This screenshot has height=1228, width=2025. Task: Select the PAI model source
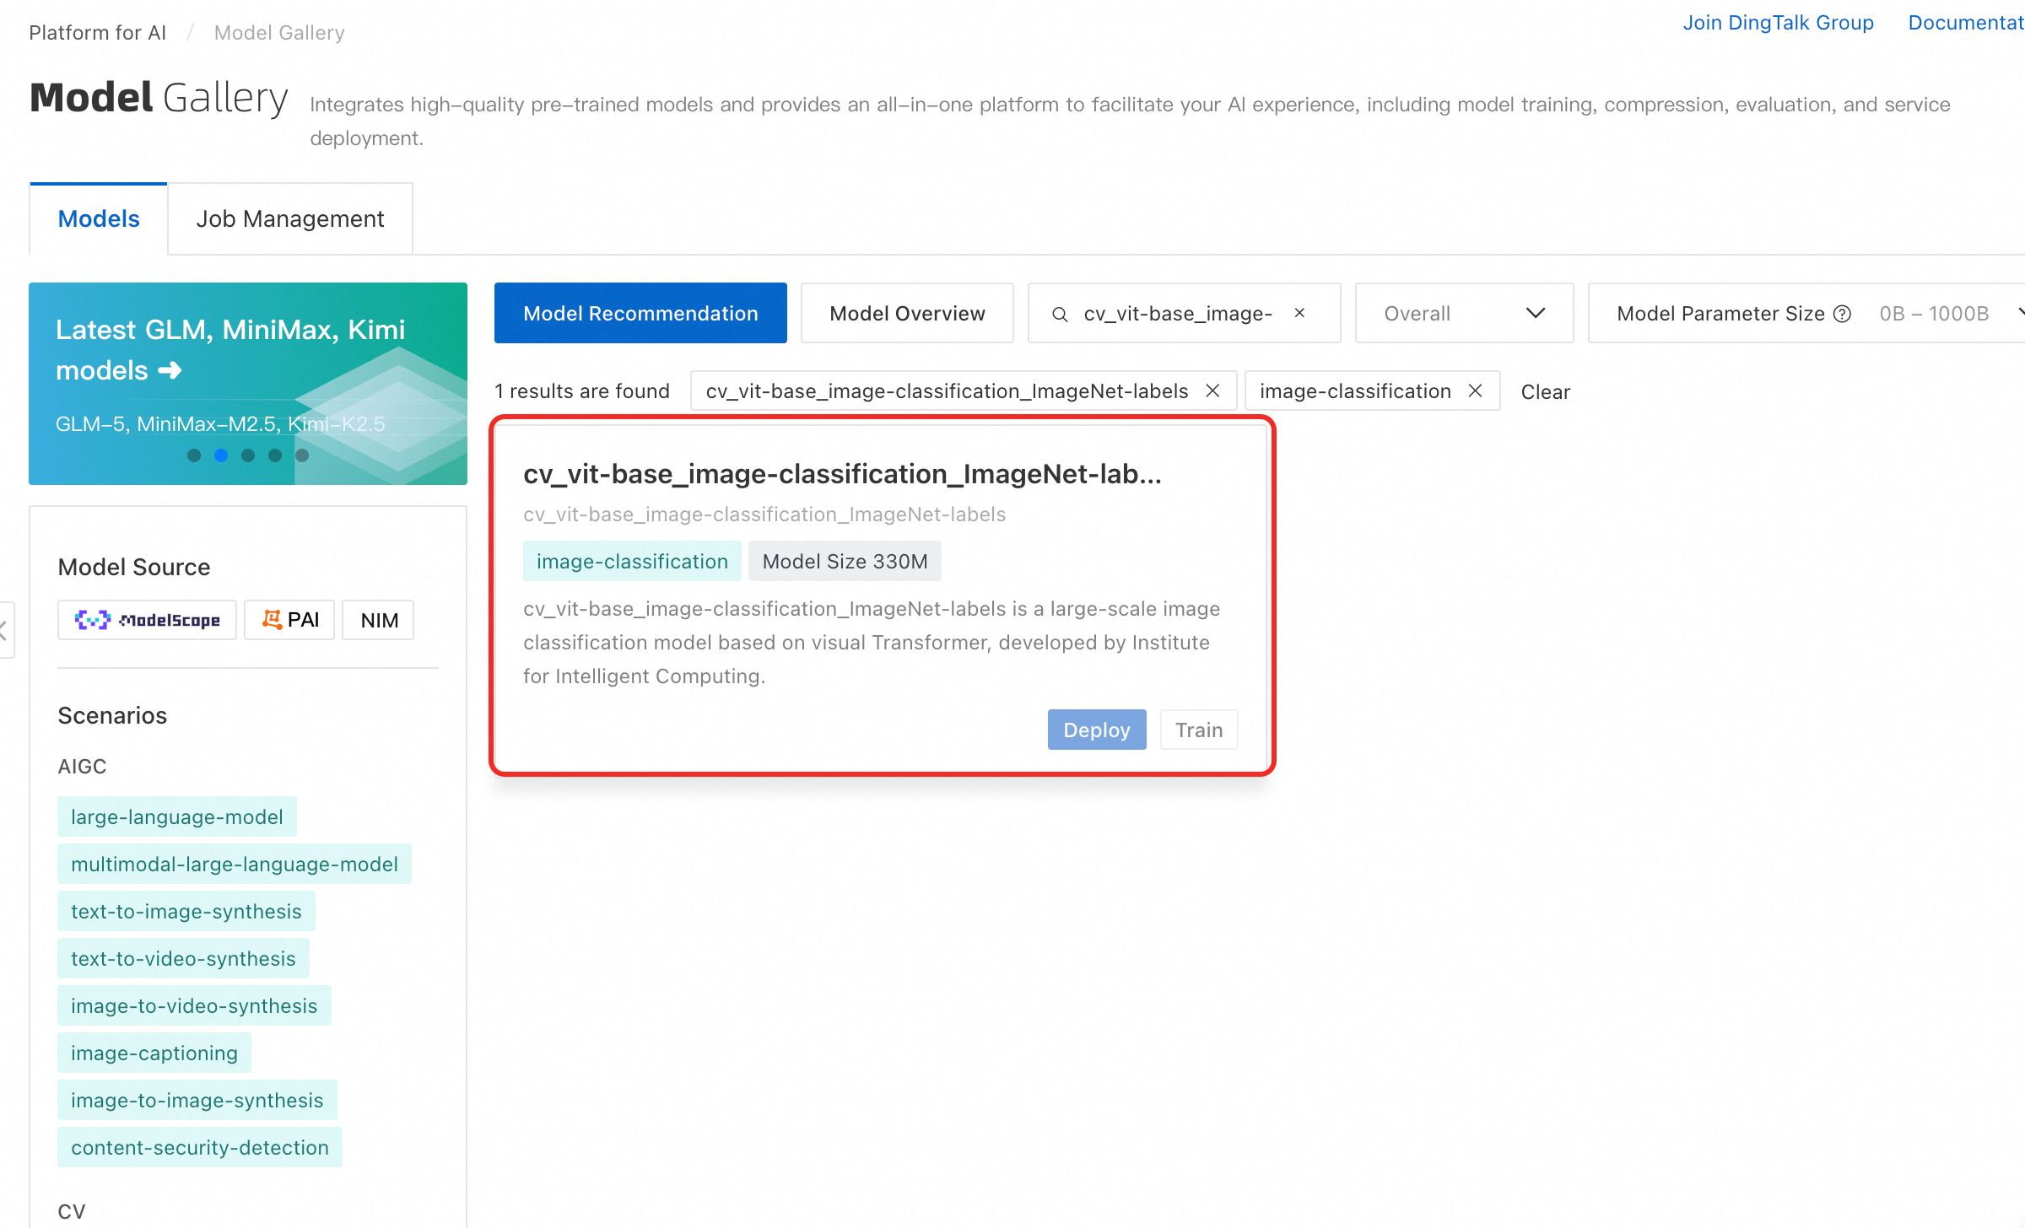click(289, 620)
